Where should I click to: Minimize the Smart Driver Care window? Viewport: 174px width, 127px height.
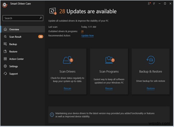[159, 4]
